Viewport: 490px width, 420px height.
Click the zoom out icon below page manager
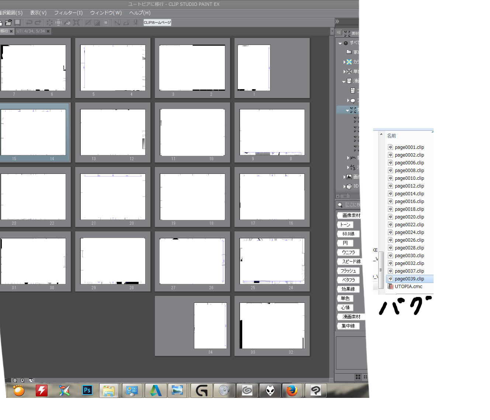click(15, 380)
